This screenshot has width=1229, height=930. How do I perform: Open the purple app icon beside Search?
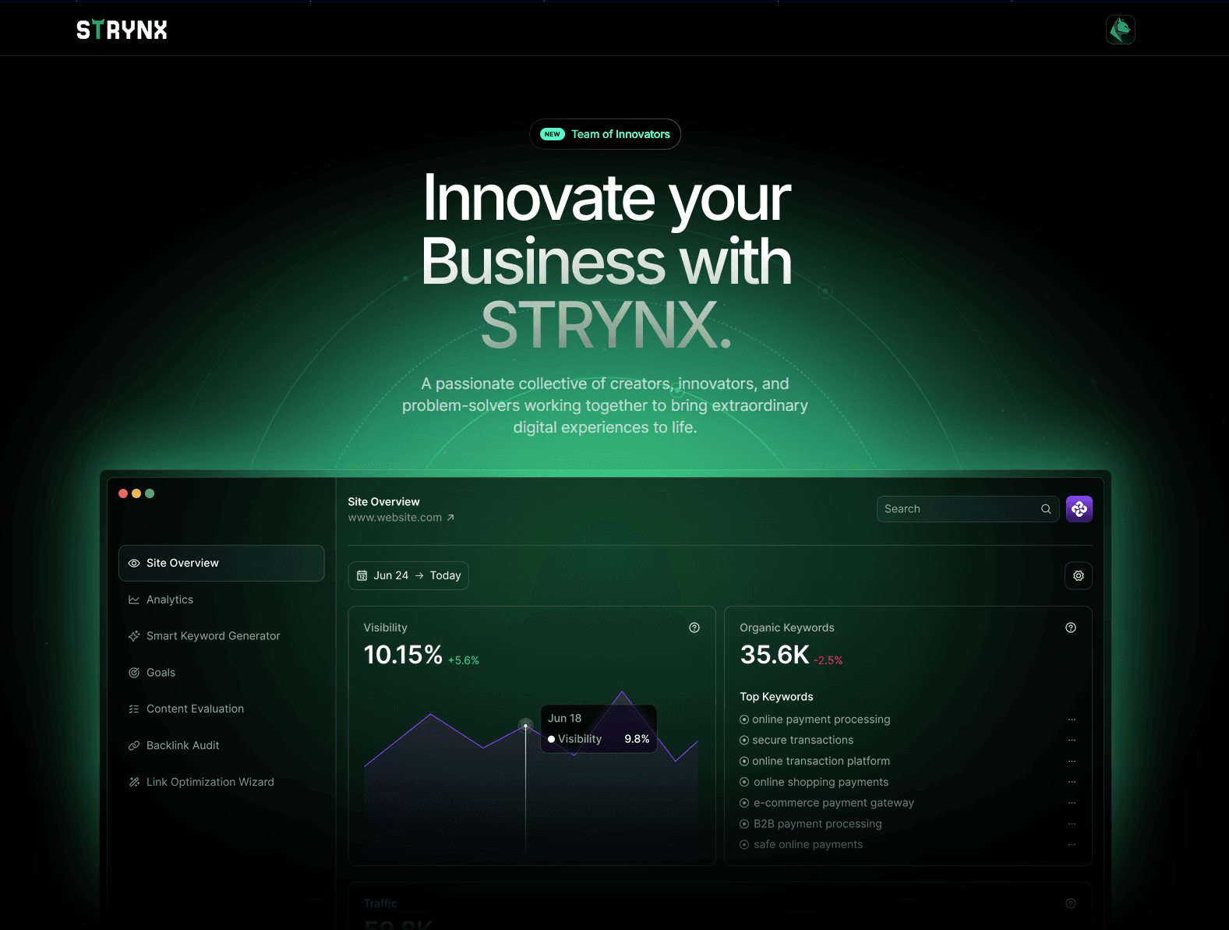click(1079, 509)
